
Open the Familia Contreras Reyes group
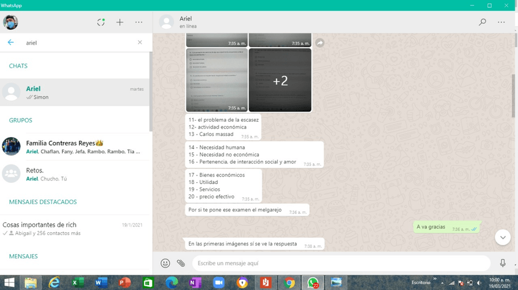pyautogui.click(x=75, y=147)
